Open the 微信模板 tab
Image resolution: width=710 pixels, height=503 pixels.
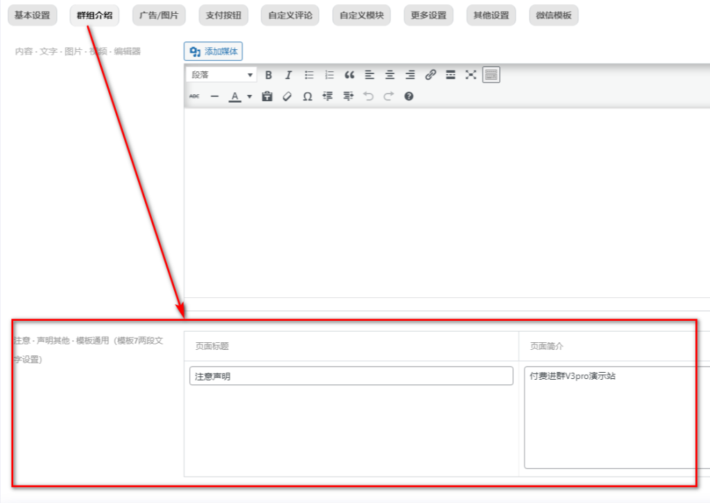click(x=553, y=15)
